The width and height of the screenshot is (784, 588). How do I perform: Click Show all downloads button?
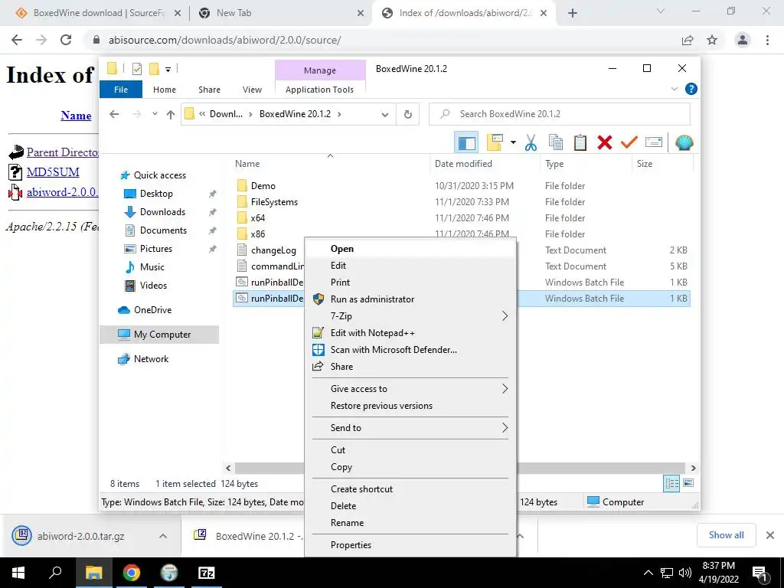[726, 535]
